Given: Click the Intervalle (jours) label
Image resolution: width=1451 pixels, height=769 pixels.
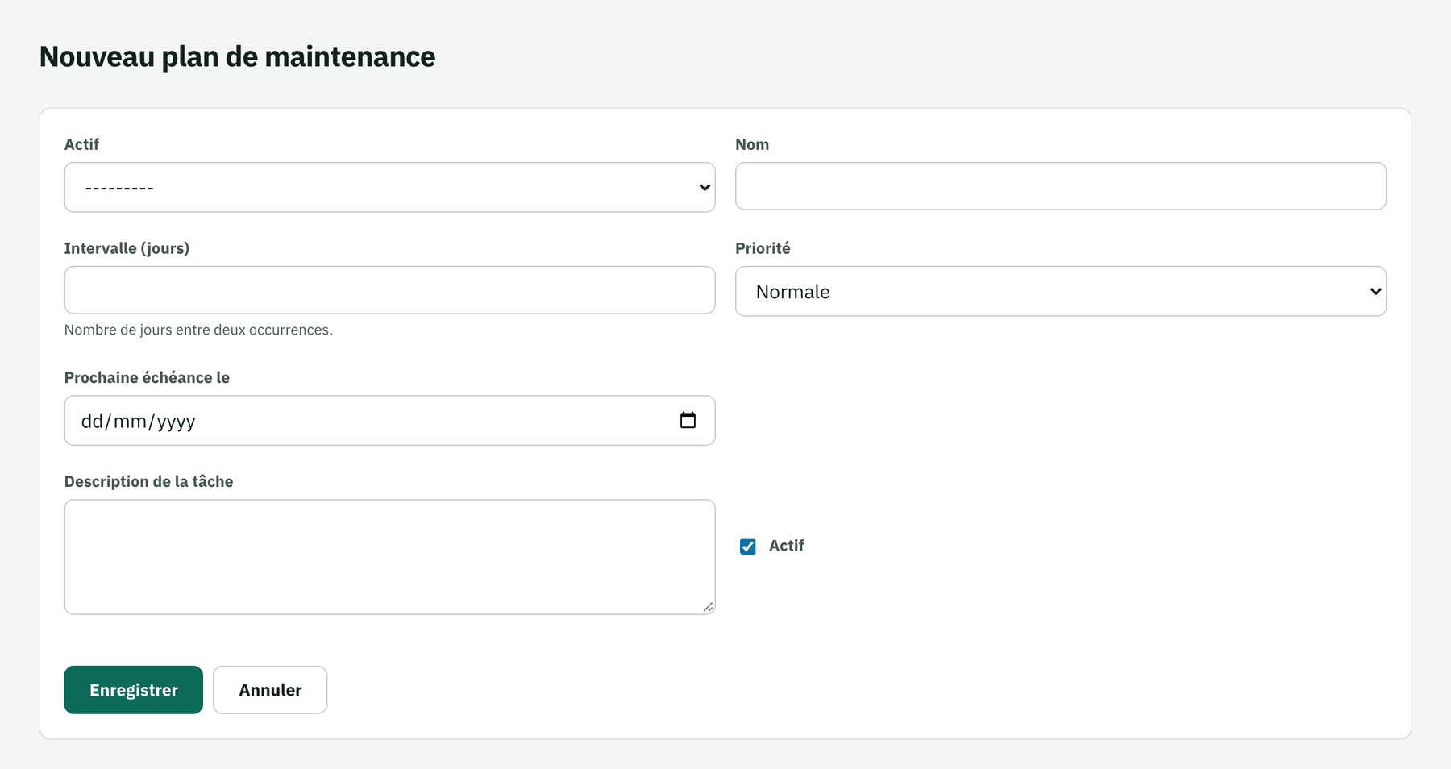Looking at the screenshot, I should pyautogui.click(x=127, y=248).
